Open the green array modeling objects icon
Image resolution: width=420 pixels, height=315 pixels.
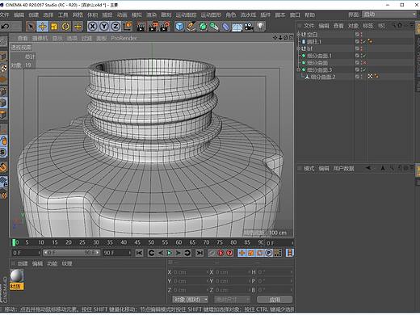point(214,27)
